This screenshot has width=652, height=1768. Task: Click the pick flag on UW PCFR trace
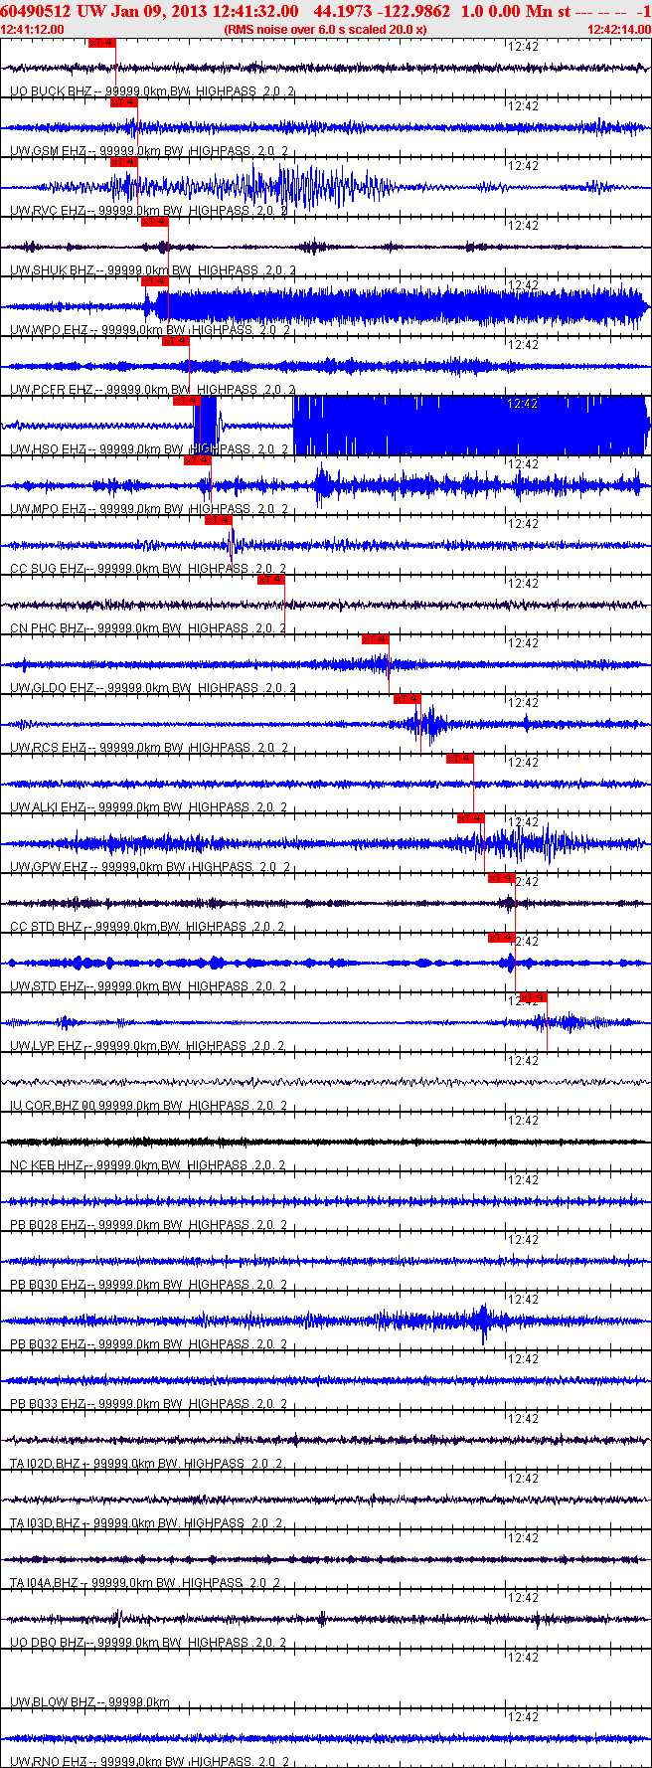(176, 341)
